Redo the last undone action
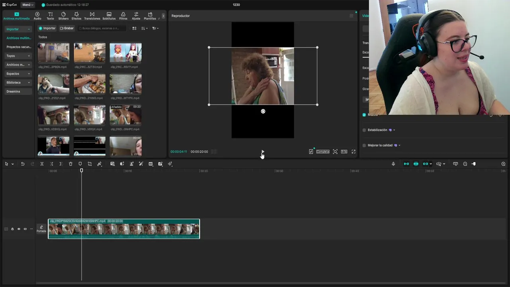 [x=32, y=164]
